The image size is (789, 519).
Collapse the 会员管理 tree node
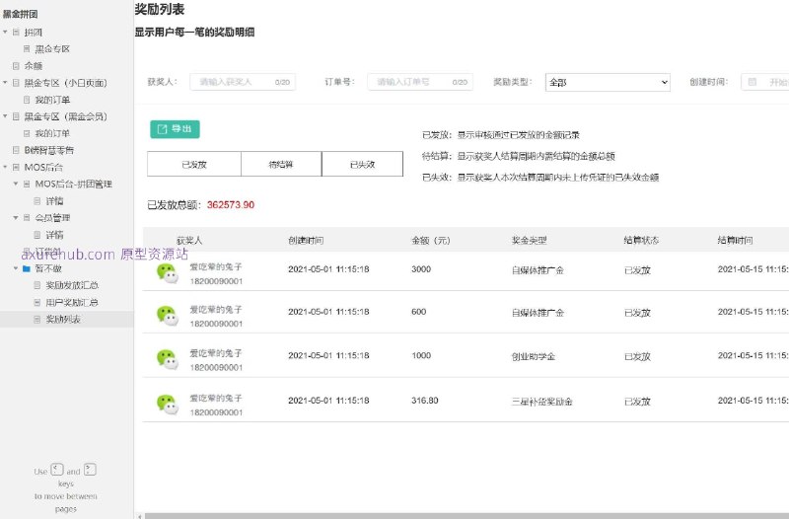16,217
